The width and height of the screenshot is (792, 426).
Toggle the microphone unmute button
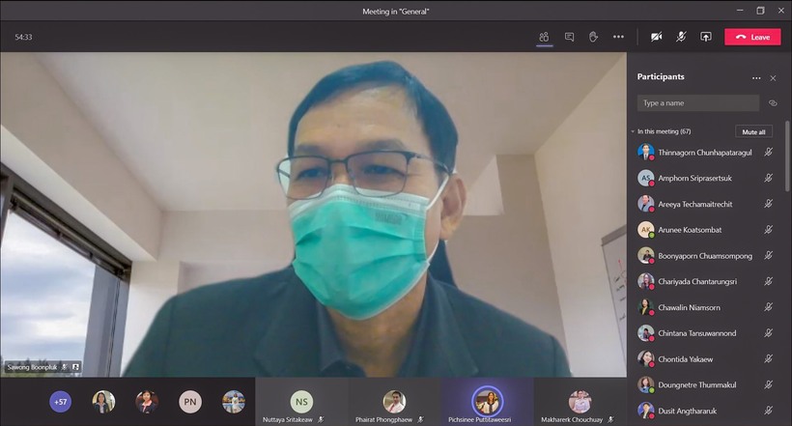[x=681, y=37]
